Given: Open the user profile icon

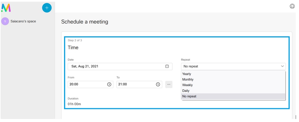Looking at the screenshot, I should (292, 6).
